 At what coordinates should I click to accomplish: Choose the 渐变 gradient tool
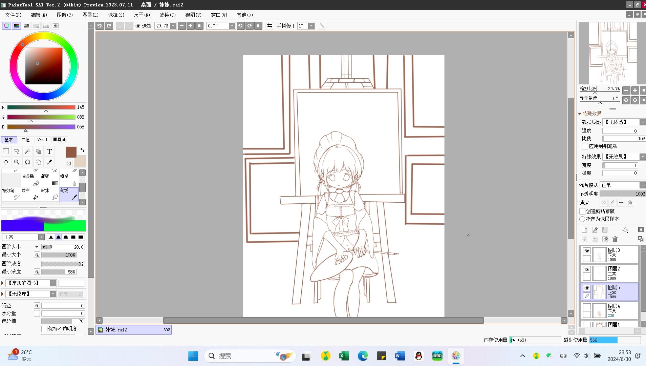click(x=50, y=180)
